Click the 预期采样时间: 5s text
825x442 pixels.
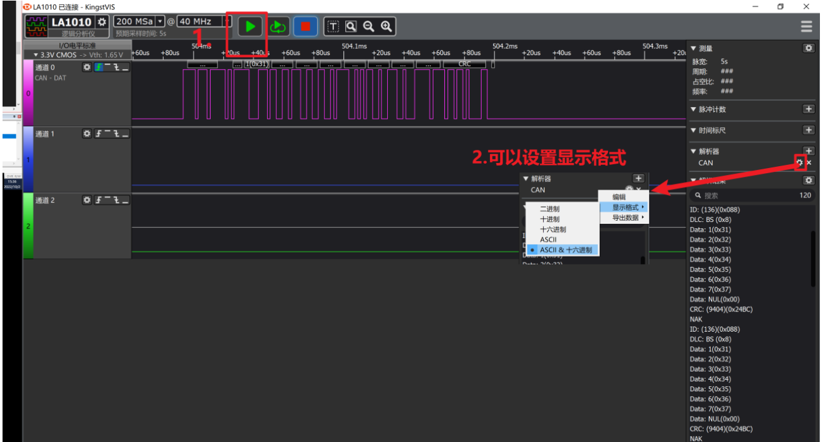click(x=141, y=34)
